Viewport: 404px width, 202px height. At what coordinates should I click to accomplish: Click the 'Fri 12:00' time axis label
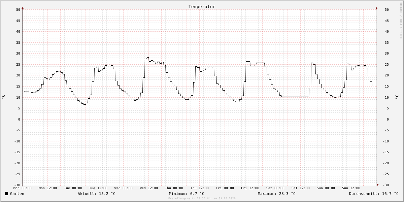(250, 188)
